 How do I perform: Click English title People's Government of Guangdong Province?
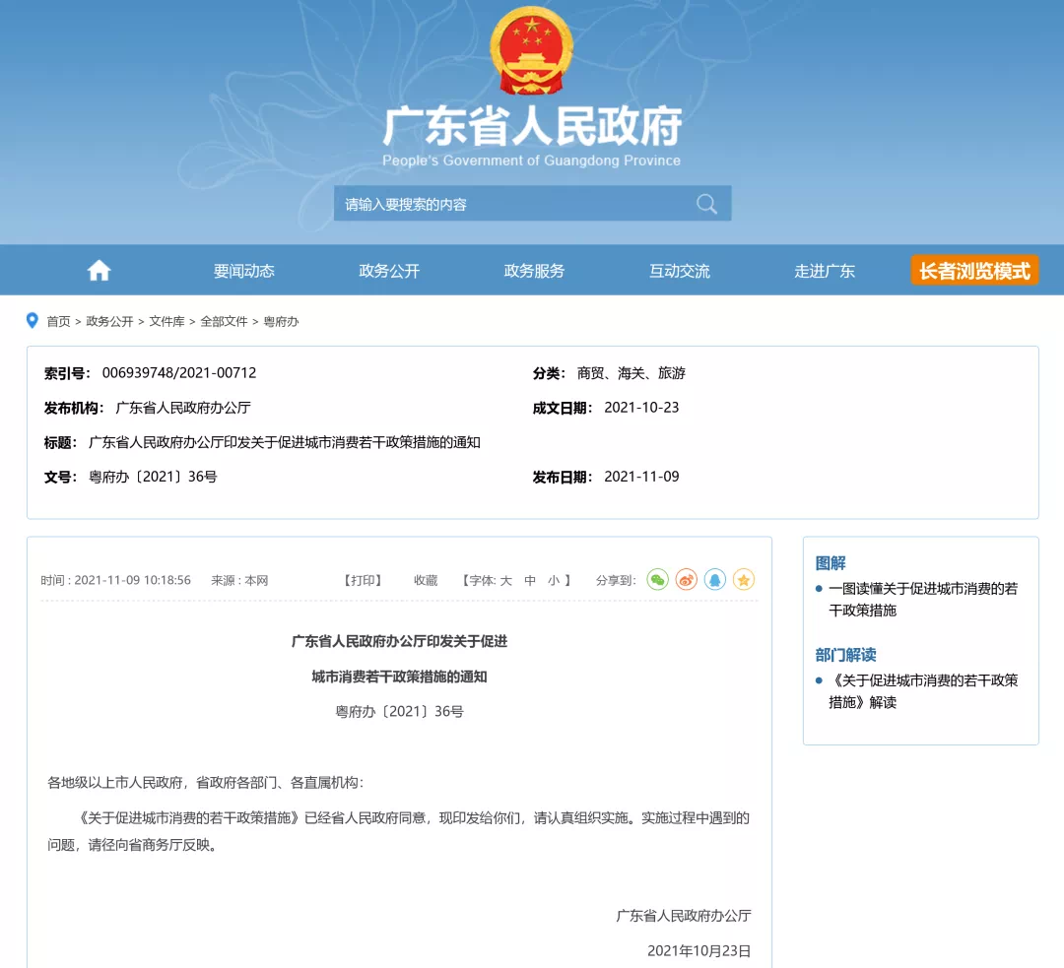pos(531,161)
